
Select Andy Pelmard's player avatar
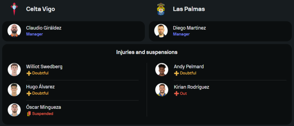tap(162, 70)
